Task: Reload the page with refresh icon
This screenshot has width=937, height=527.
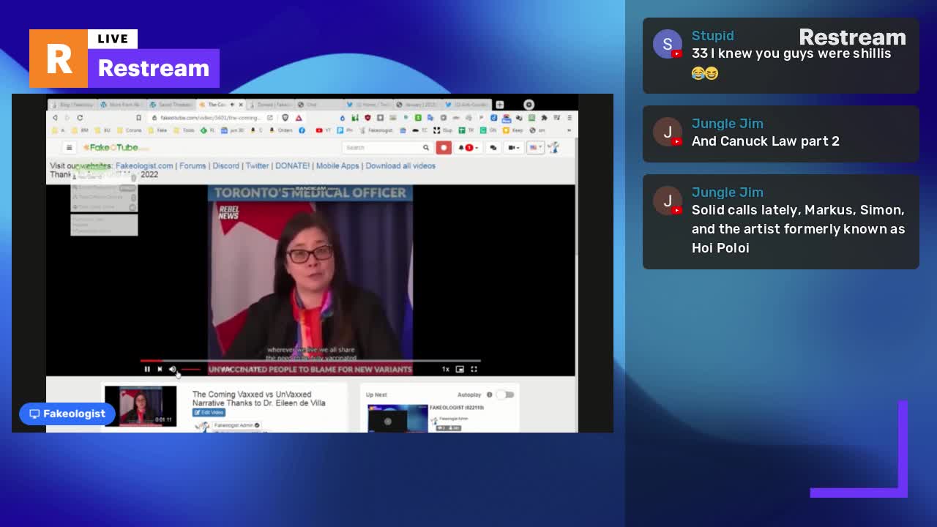Action: tap(80, 118)
